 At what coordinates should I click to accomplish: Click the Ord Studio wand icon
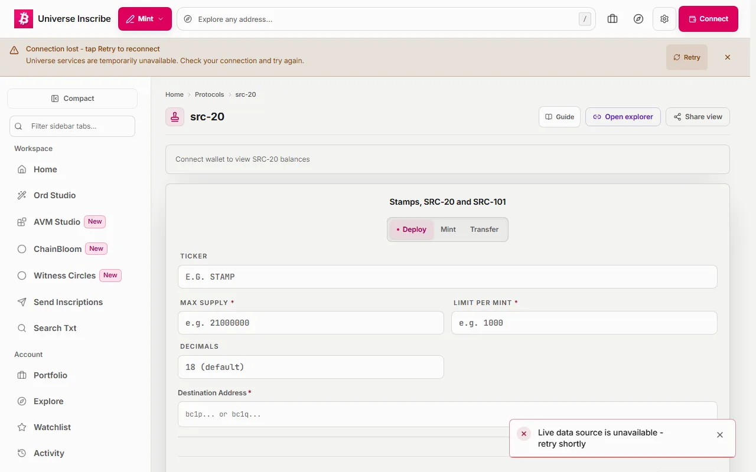pos(22,195)
